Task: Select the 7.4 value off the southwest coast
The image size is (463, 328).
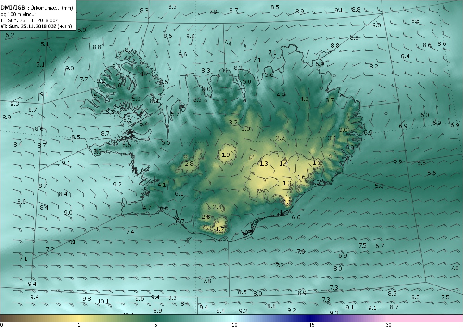Action: pos(130,232)
